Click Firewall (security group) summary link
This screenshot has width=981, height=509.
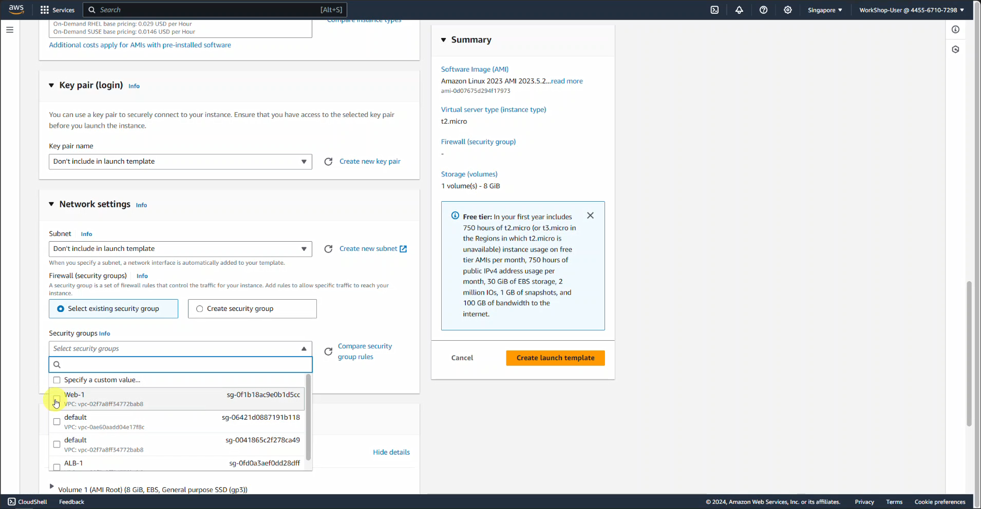click(478, 142)
